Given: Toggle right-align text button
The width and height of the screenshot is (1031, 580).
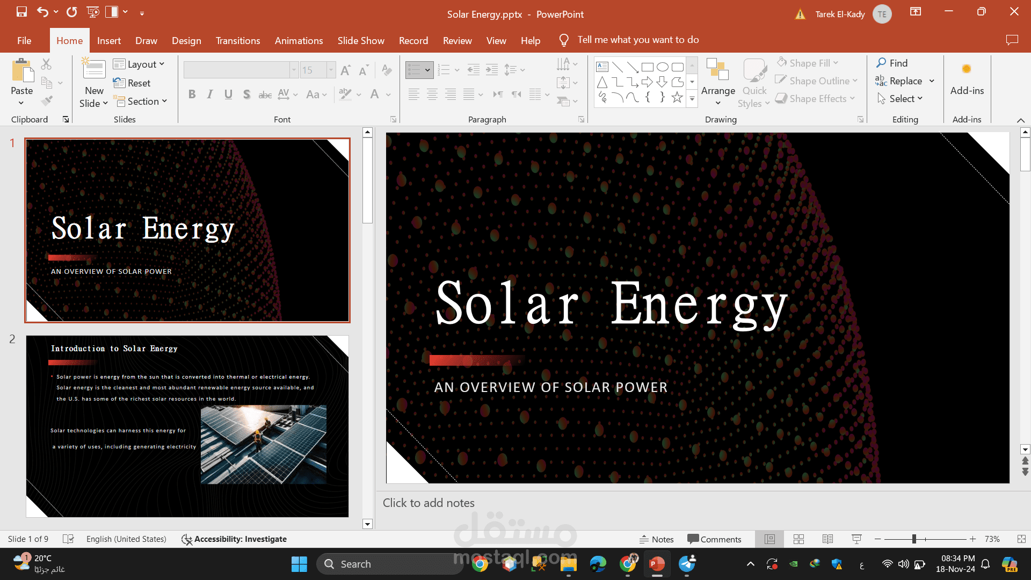Looking at the screenshot, I should pos(451,95).
